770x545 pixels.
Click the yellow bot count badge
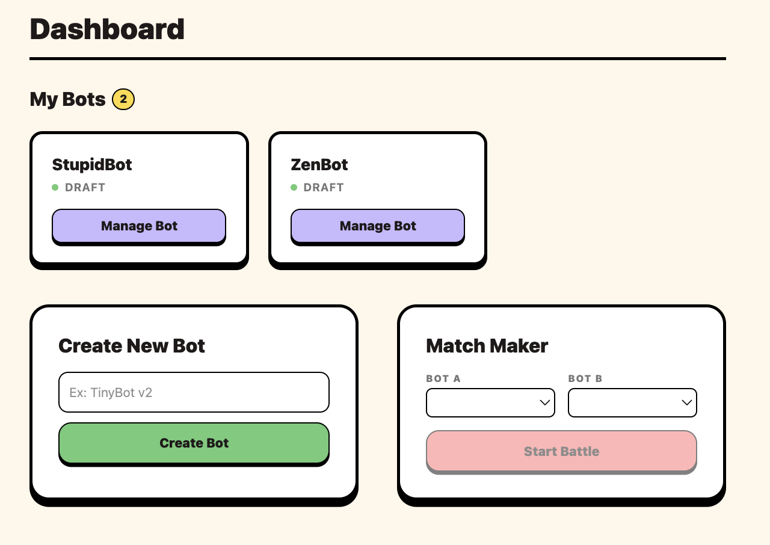(123, 99)
